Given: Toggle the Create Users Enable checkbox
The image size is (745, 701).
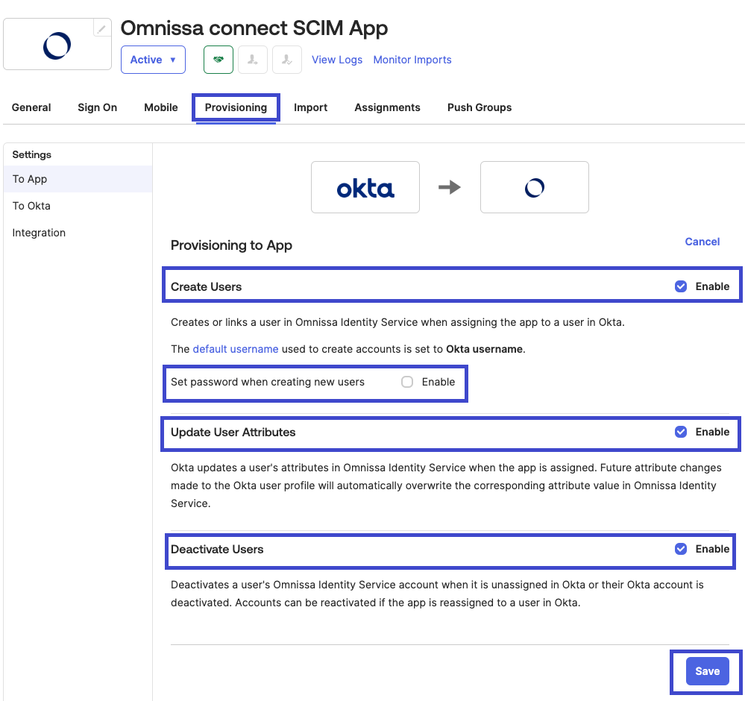Looking at the screenshot, I should click(681, 286).
